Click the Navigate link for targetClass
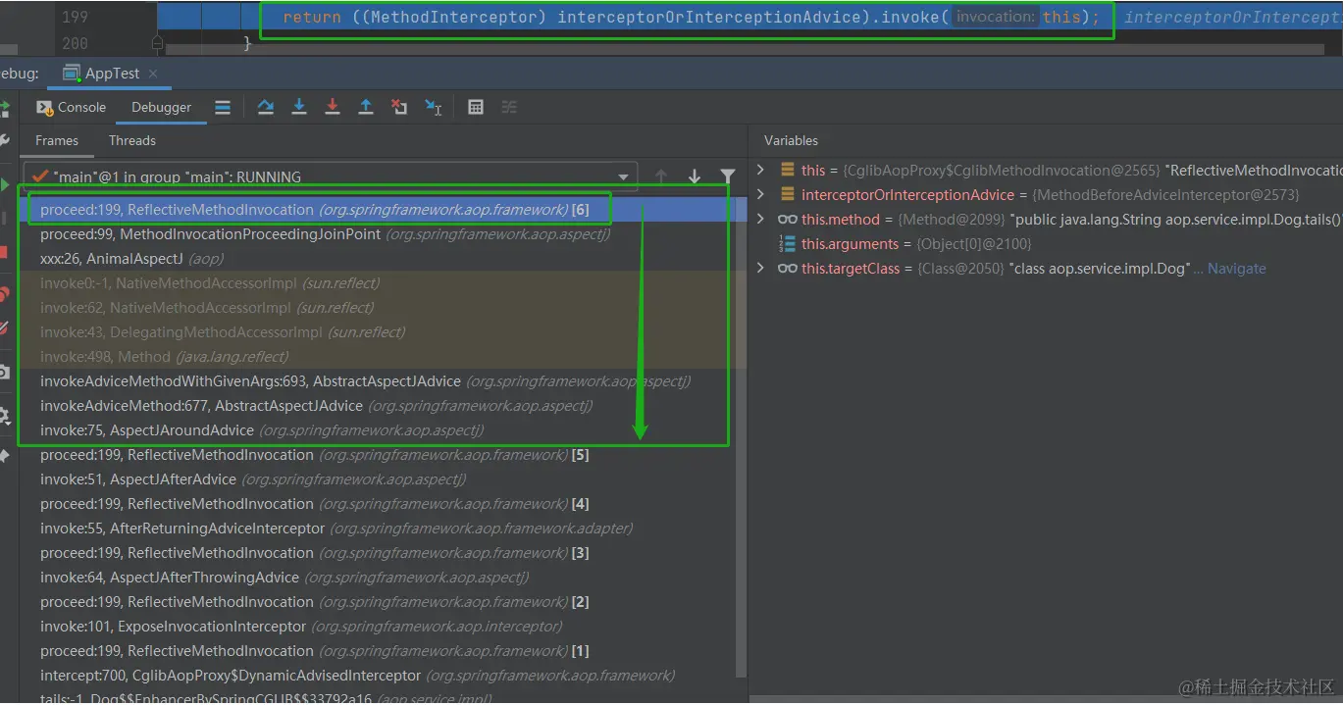The image size is (1343, 705). (x=1236, y=269)
